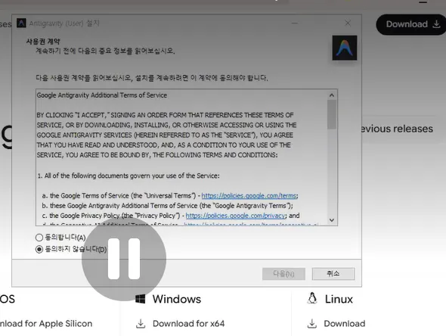Click the pause playback overlay button
This screenshot has height=336, width=446.
[124, 259]
